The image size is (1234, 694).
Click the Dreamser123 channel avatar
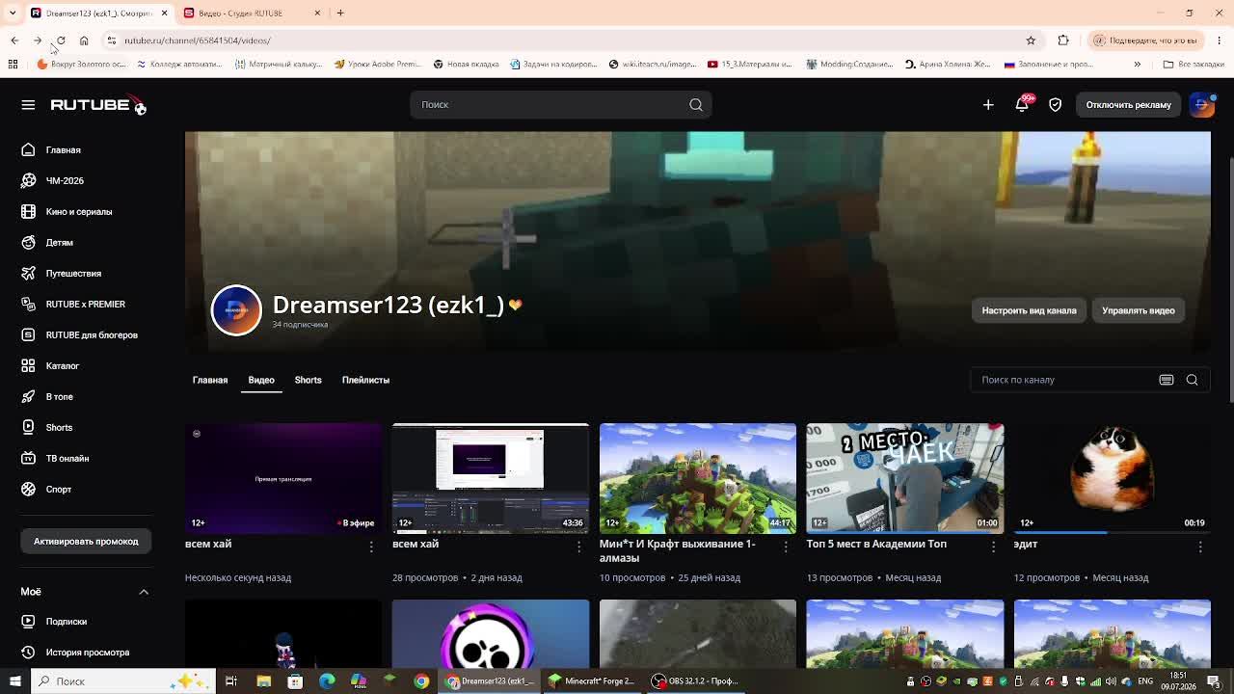pos(236,309)
